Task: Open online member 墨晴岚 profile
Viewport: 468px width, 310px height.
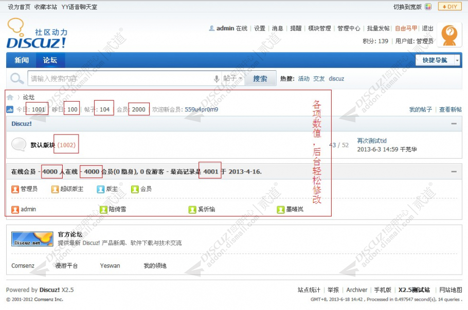Action: 295,209
